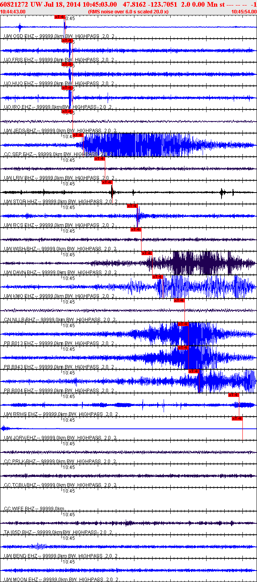
Task: Click the start time label 10:44:43.00
Action: 13,11
